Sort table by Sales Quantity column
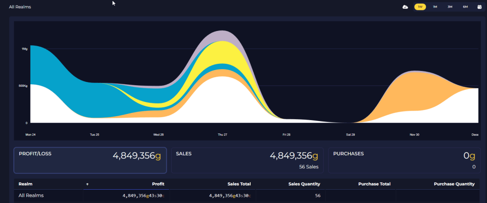This screenshot has height=203, width=487. tap(304, 184)
